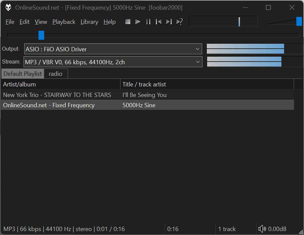The width and height of the screenshot is (304, 235).
Task: Click the 0:16 total length in status bar
Action: pos(173,229)
